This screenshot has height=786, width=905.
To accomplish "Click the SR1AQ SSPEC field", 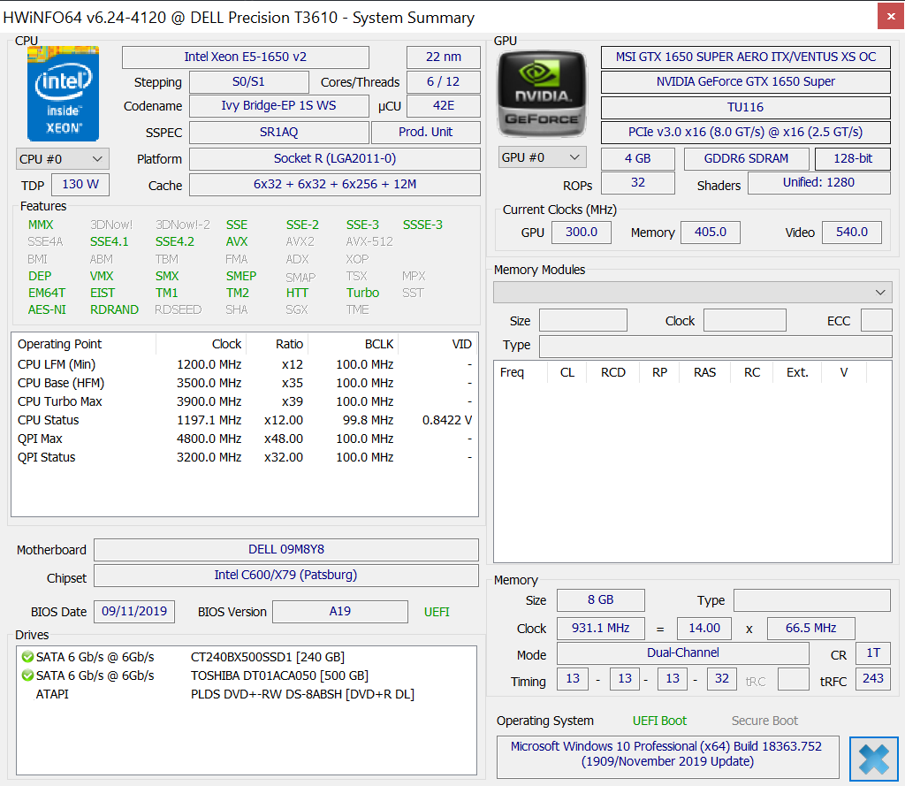I will [x=278, y=133].
